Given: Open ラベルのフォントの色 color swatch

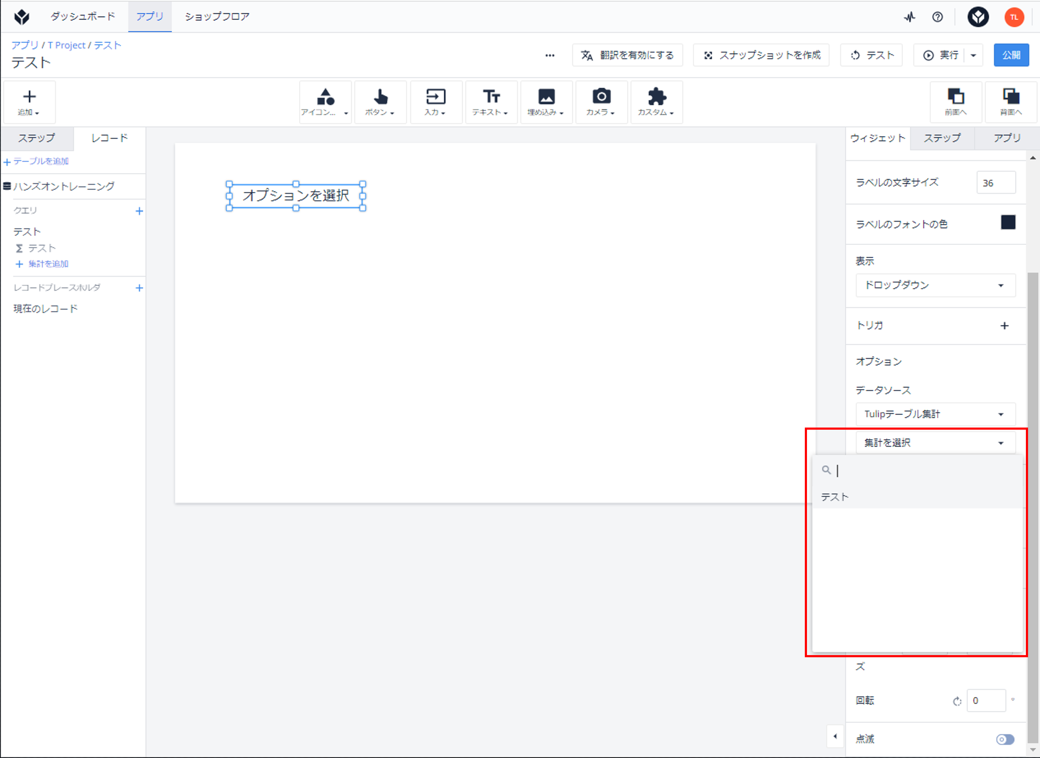Looking at the screenshot, I should pyautogui.click(x=1008, y=223).
